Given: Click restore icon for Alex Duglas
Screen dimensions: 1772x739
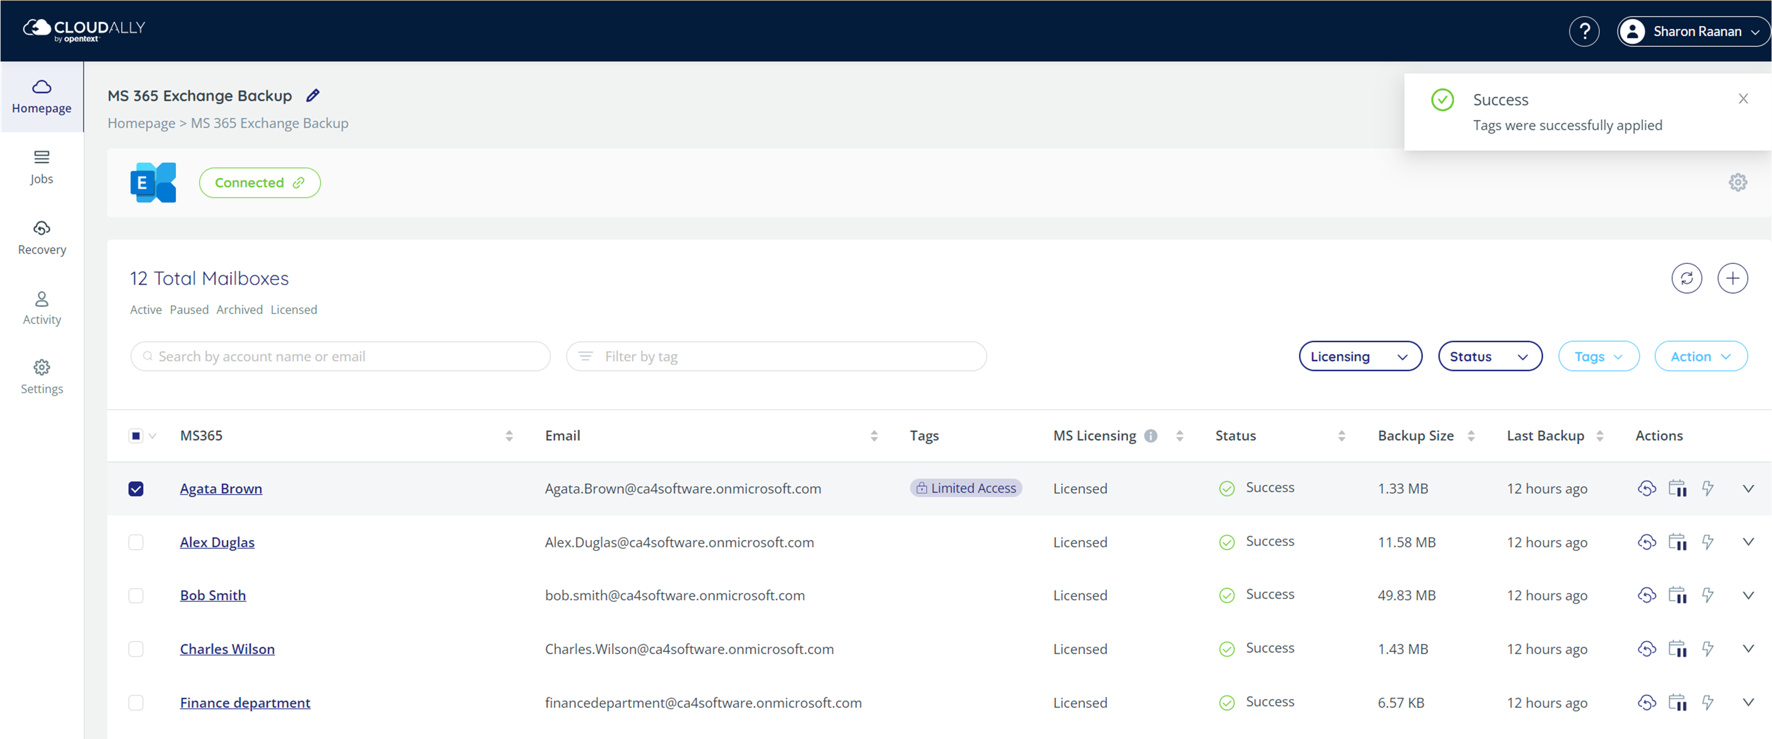Looking at the screenshot, I should click(1646, 542).
